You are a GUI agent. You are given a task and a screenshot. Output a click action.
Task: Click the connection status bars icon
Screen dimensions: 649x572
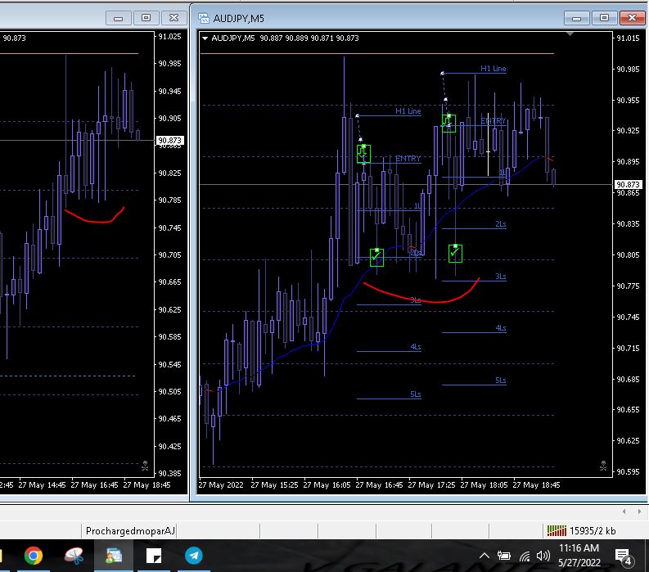pos(557,530)
